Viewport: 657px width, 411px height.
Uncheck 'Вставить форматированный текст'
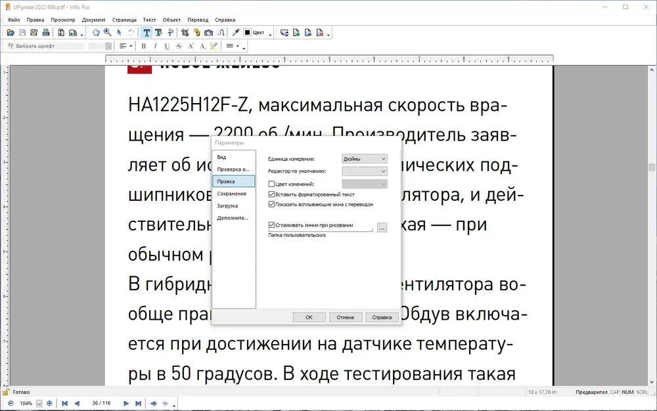(x=271, y=194)
